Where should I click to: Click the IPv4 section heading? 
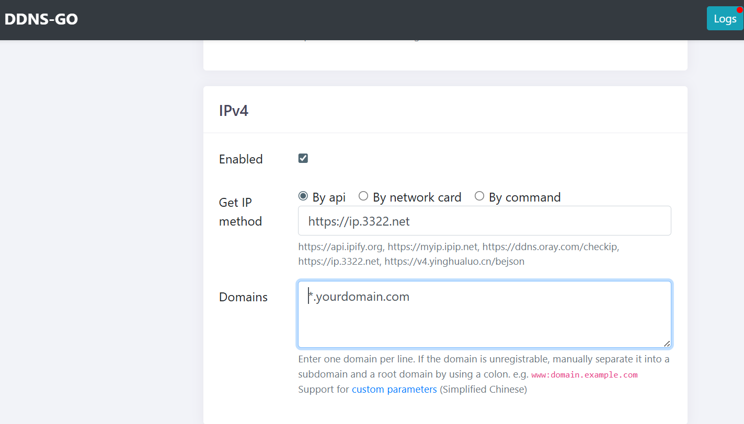234,111
